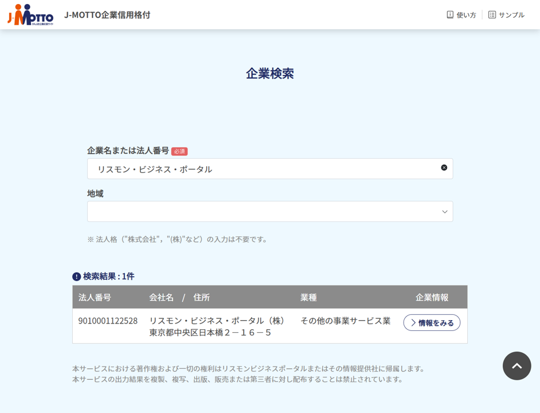540x413 pixels.
Task: Click company name リスモン・ビジネス・ポータル（株）
Action: pos(217,321)
